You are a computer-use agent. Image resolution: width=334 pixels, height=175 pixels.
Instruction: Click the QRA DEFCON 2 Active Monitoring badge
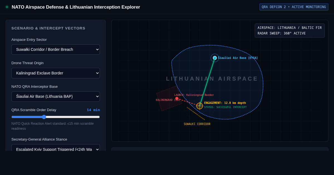(x=294, y=7)
